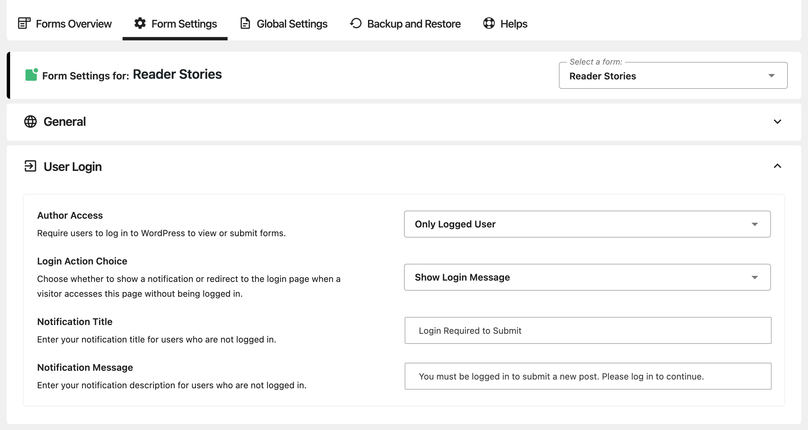
Task: Click the Forms Overview icon
Action: 24,23
